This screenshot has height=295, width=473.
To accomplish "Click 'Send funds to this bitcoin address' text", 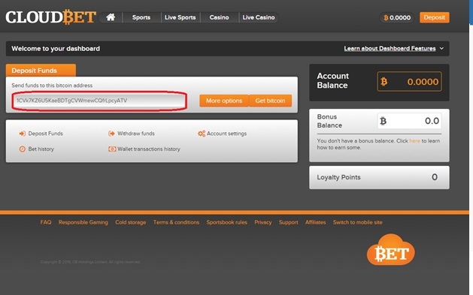I will point(52,86).
